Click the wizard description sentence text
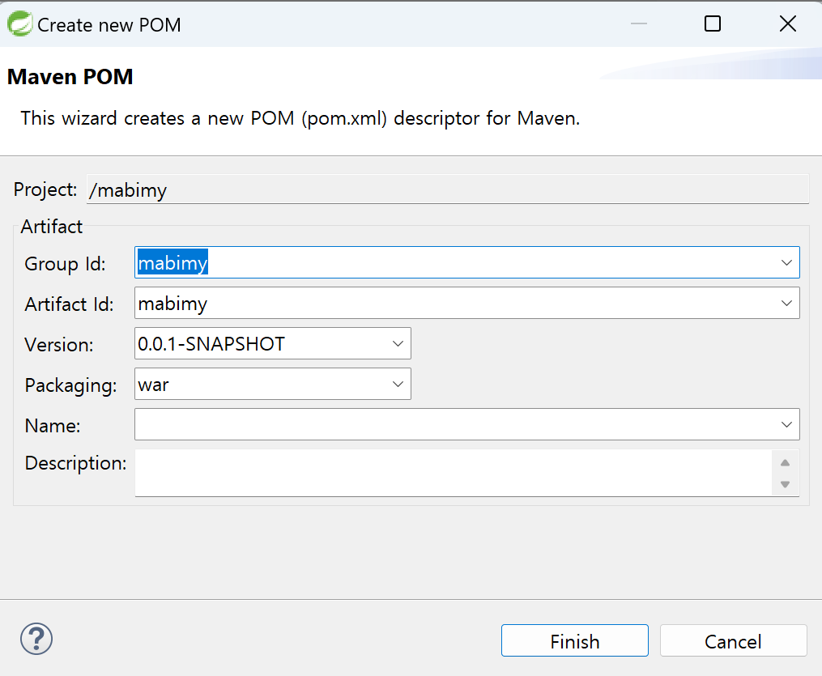 300,118
